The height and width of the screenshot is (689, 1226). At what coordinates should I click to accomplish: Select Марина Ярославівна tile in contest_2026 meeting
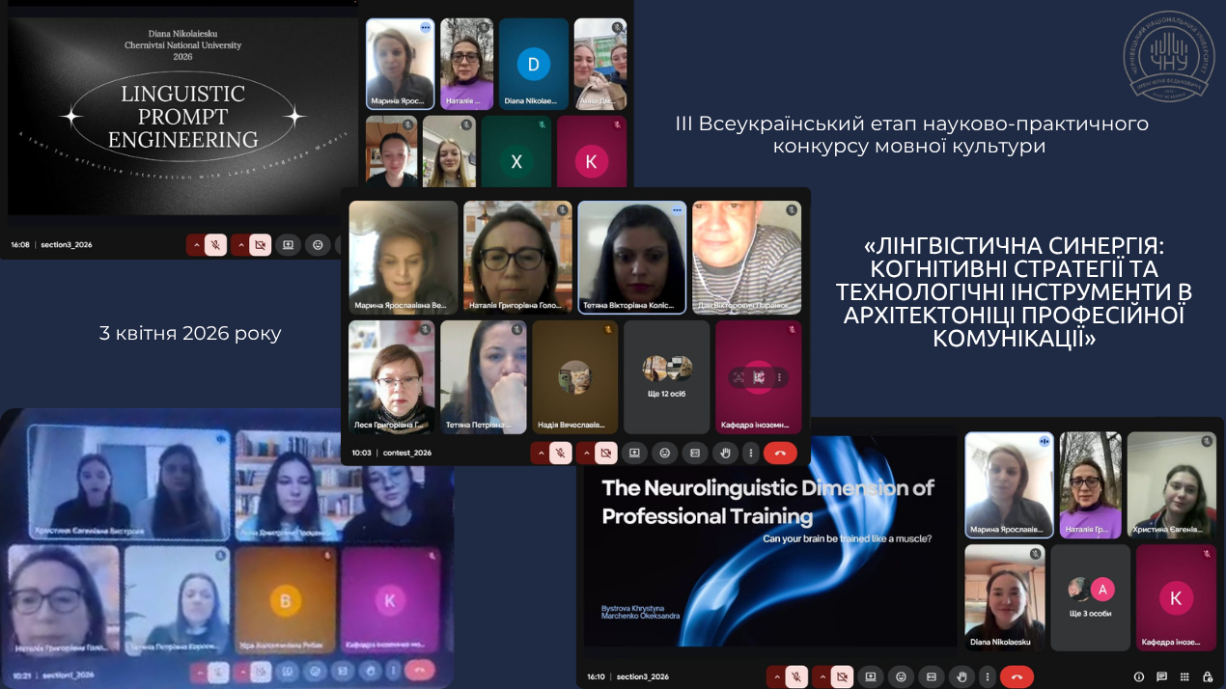click(404, 258)
